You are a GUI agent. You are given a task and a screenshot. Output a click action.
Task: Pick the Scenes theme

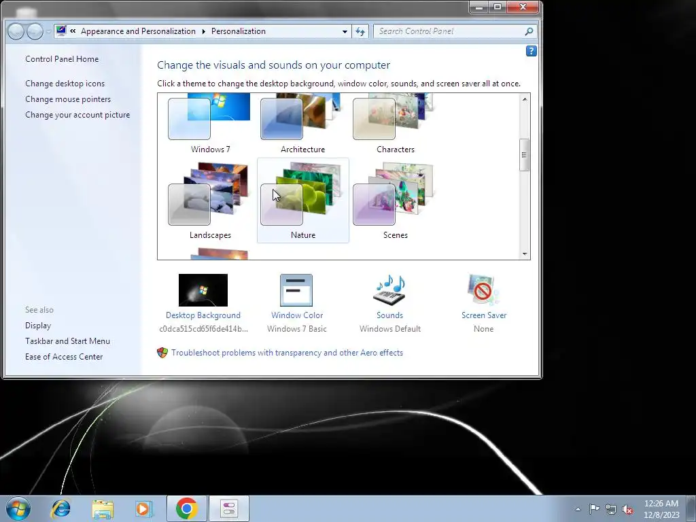click(x=395, y=201)
